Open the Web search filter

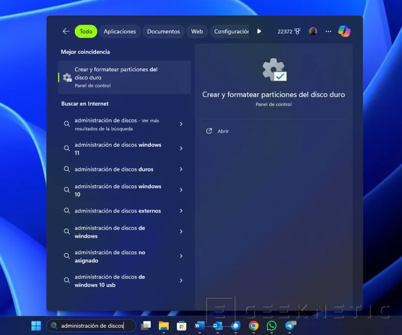197,31
